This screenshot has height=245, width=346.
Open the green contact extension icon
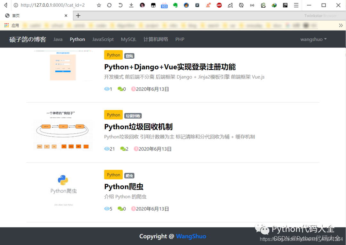(263, 5)
